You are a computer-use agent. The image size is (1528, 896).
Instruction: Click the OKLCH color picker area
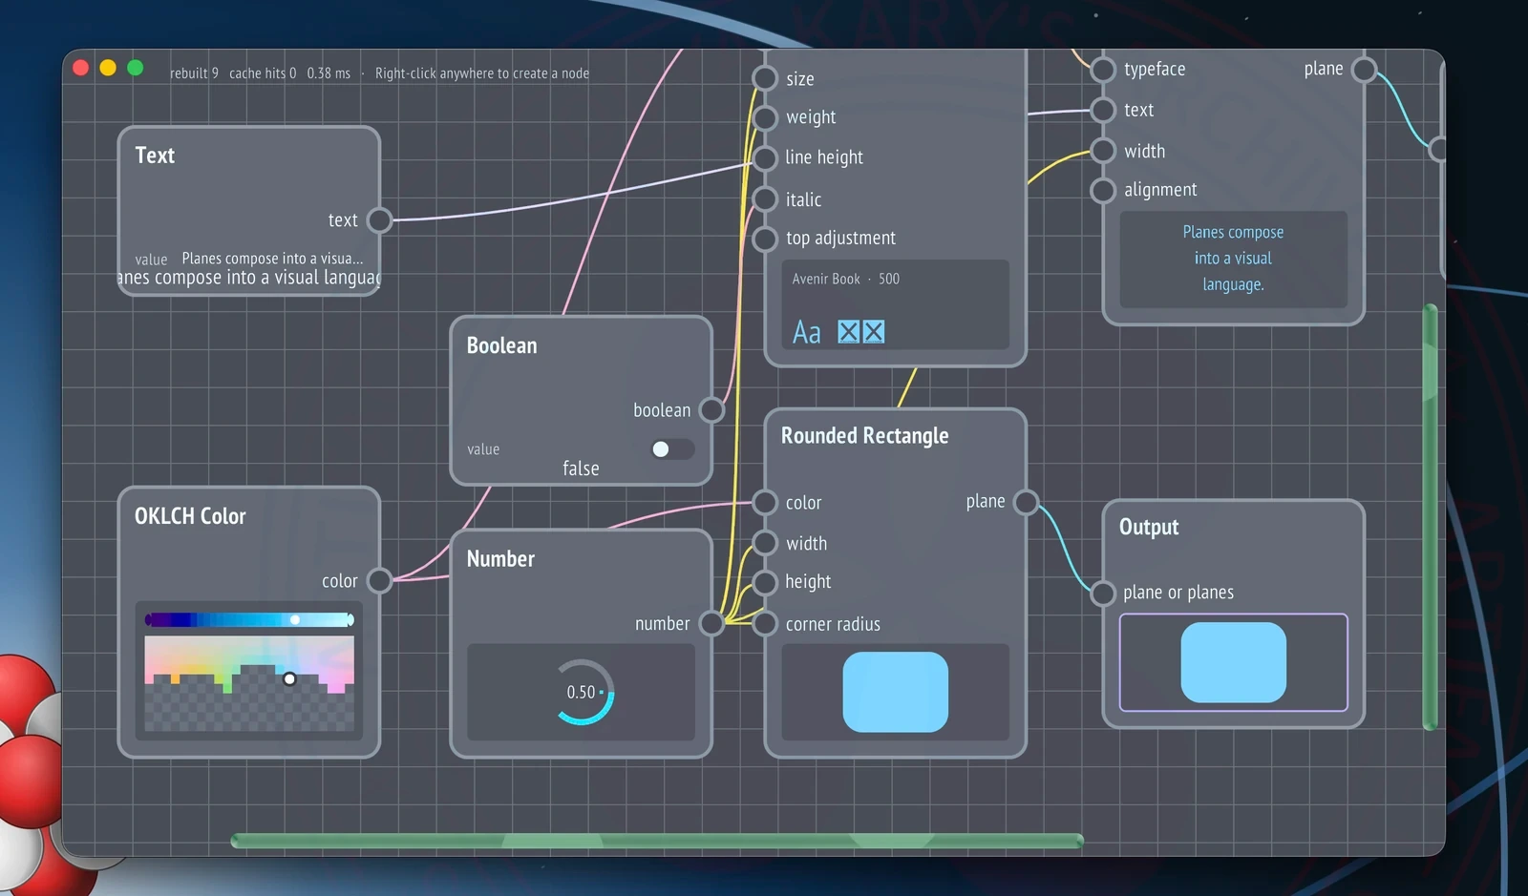(249, 683)
